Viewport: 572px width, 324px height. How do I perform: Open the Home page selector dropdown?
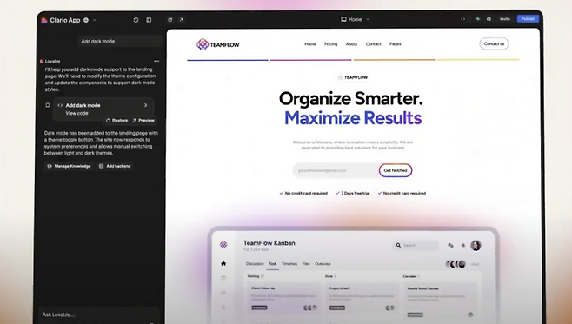356,19
